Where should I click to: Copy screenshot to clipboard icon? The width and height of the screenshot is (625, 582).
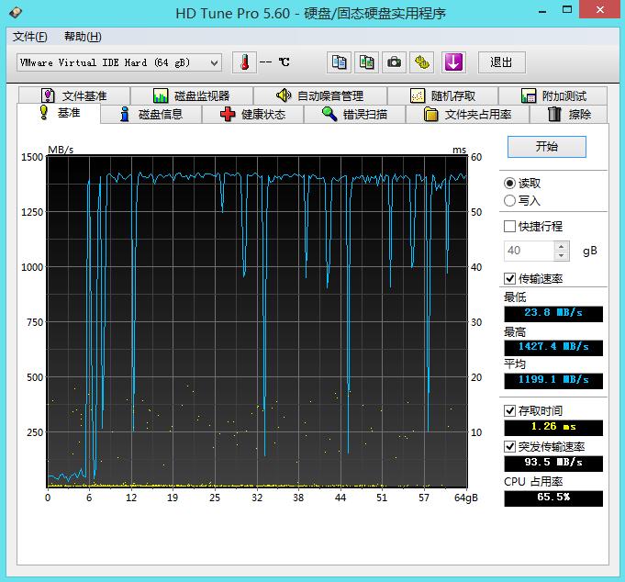[367, 62]
